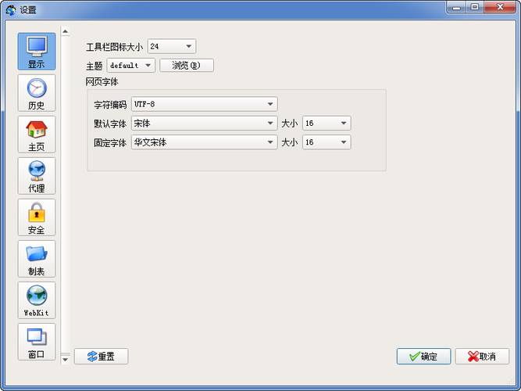Click the 字符编码 label
Screen dimensions: 521x391
110,105
